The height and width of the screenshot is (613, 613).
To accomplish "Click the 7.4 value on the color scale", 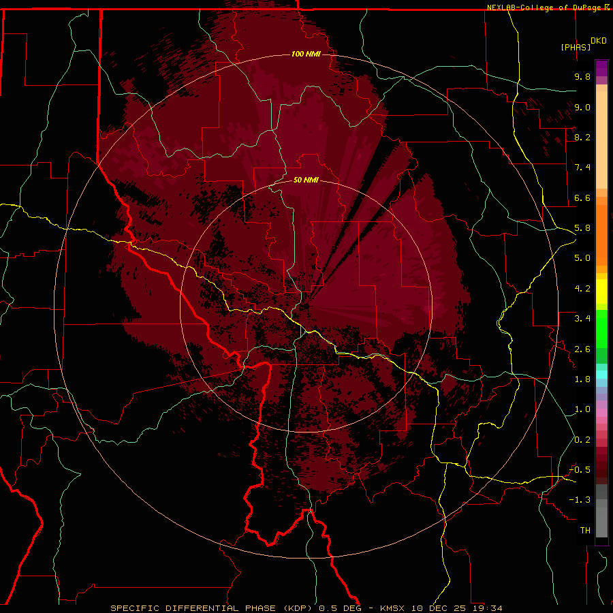I will point(582,168).
